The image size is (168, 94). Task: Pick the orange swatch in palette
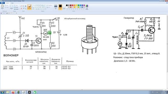pyautogui.click(x=75, y=5)
